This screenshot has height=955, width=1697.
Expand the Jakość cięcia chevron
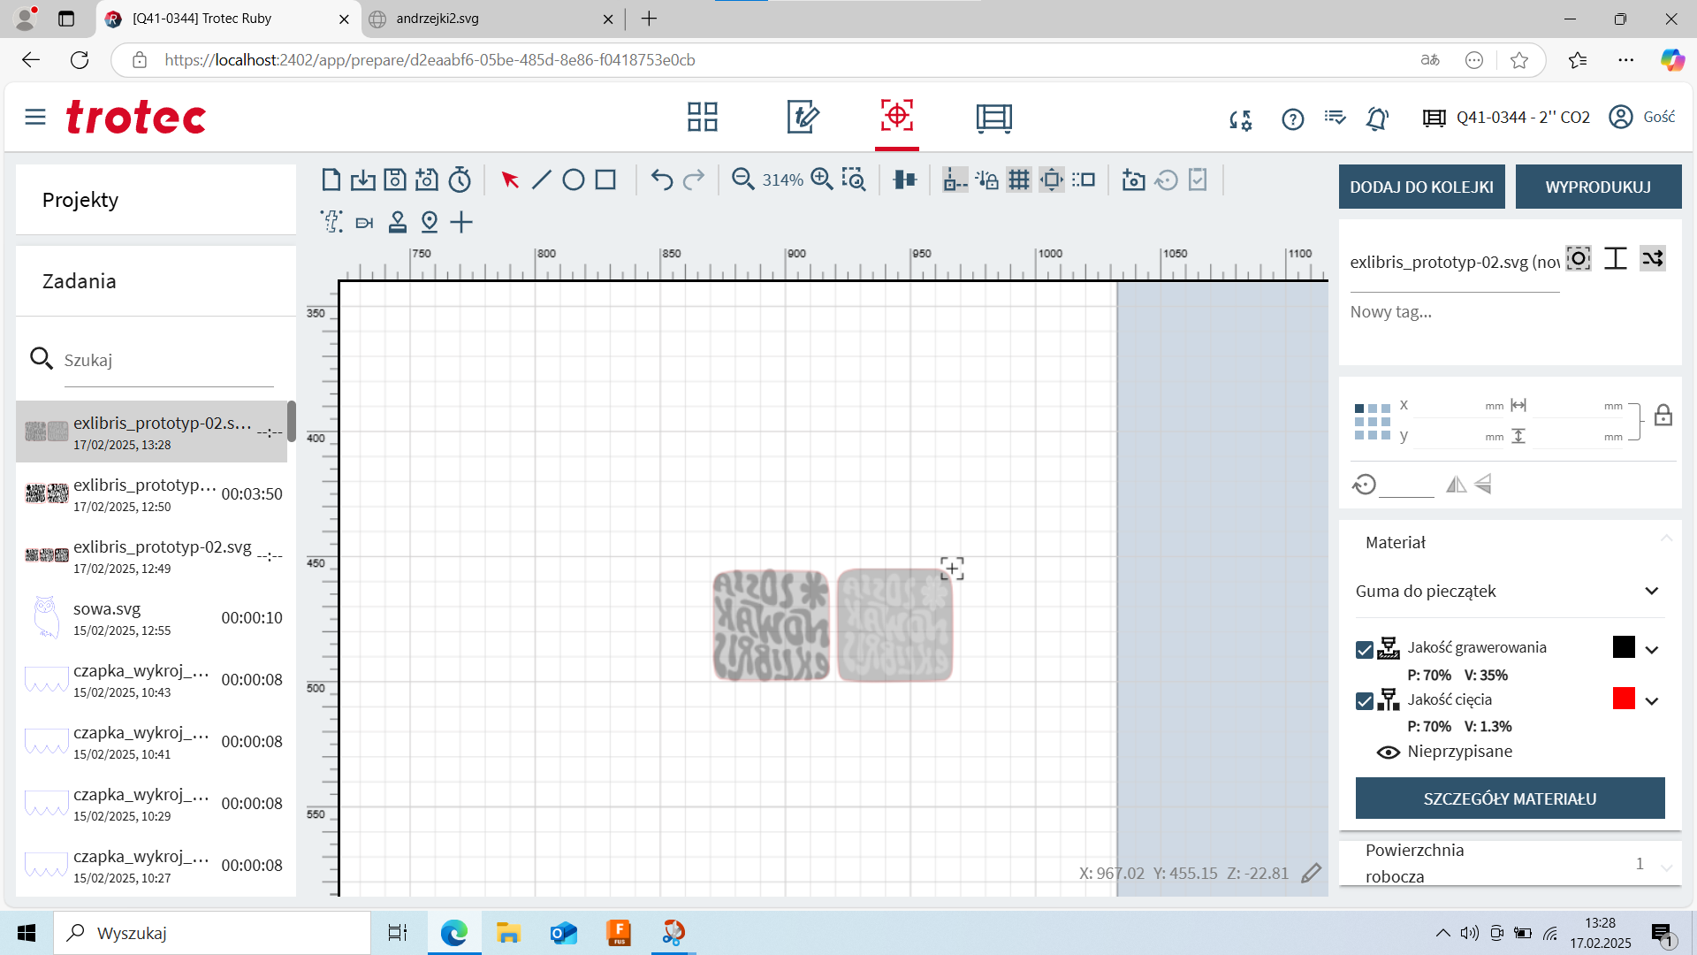pyautogui.click(x=1652, y=701)
